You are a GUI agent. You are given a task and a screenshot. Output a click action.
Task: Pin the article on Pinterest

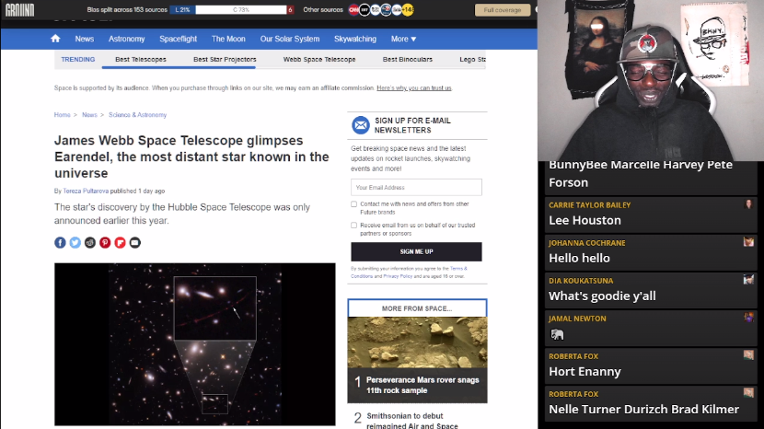[x=105, y=242]
